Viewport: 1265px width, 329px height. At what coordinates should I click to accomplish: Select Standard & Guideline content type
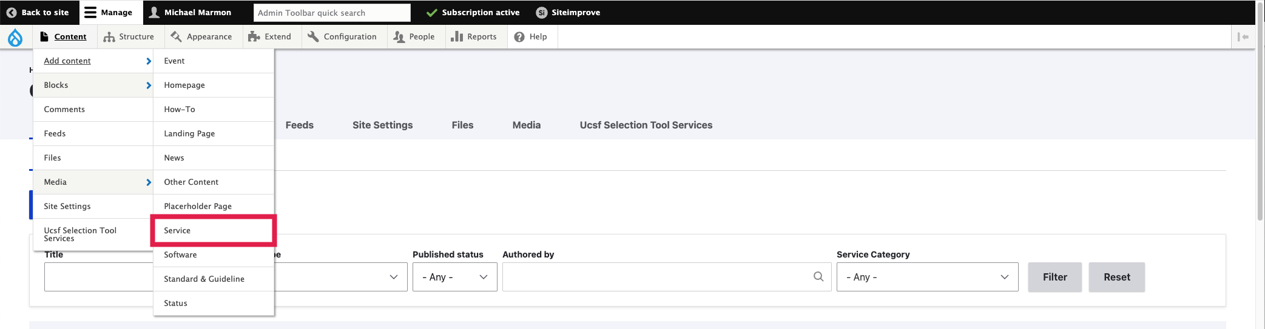click(214, 279)
